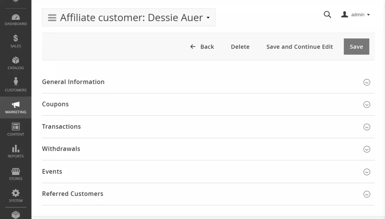Open the Stores storefront icon menu

click(x=15, y=171)
